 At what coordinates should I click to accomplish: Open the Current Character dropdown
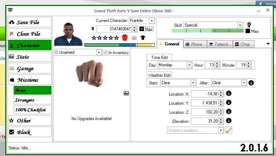click(x=152, y=21)
